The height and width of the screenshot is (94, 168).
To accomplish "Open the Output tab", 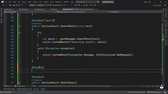I will coord(43,89).
